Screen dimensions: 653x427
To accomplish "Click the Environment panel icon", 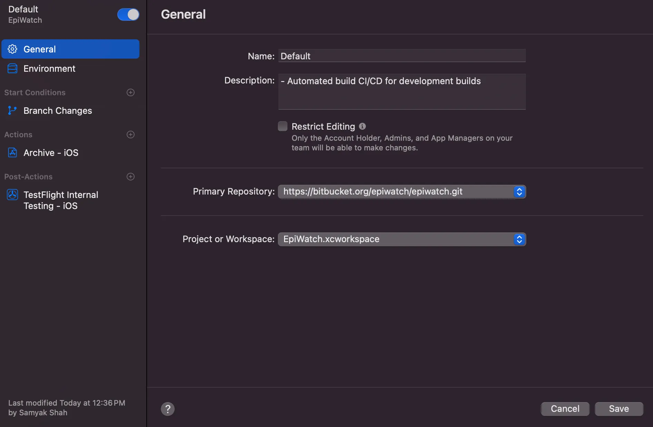I will 12,68.
